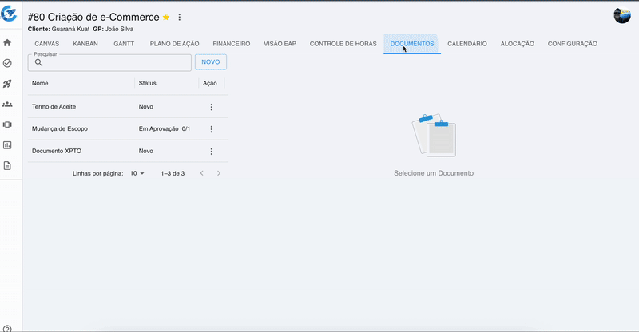This screenshot has height=332, width=639.
Task: Open the people group icon in the sidebar
Action: [x=7, y=105]
